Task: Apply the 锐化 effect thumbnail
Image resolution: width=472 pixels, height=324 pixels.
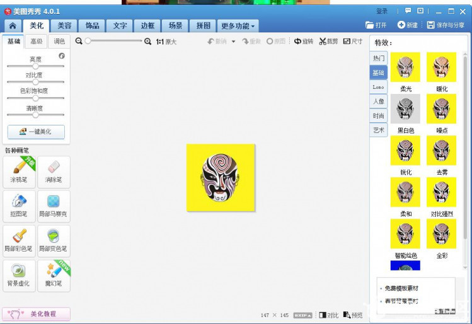Action: point(405,150)
